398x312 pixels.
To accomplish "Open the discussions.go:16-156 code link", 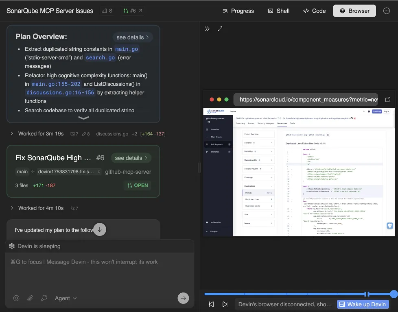I will tap(60, 93).
